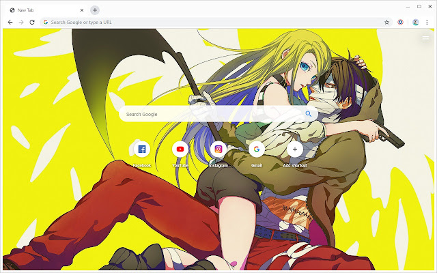The width and height of the screenshot is (437, 273).
Task: Click the Add shortcut plus button
Action: [295, 149]
